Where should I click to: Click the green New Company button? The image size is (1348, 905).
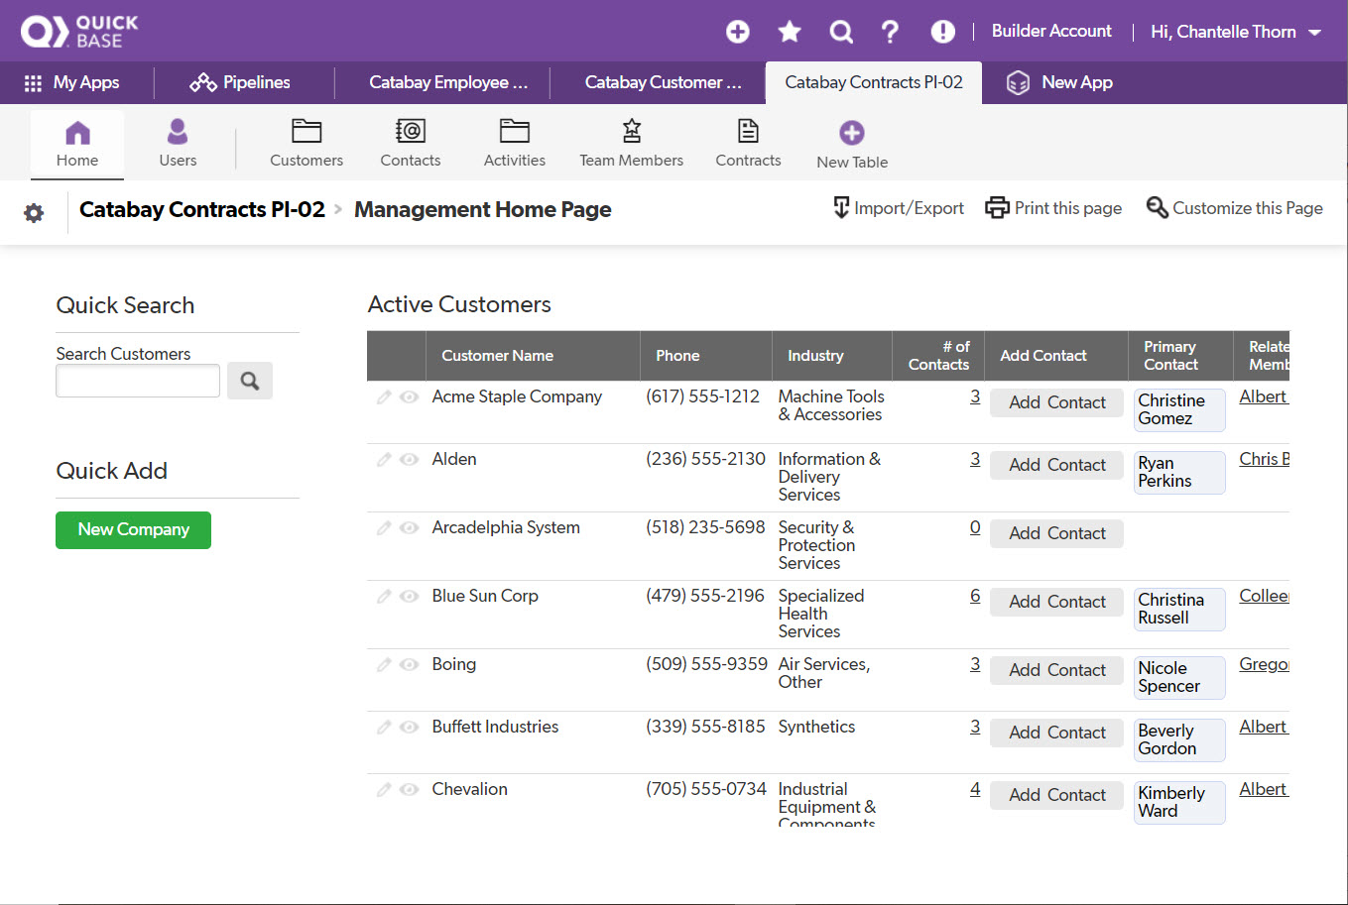[x=133, y=529]
